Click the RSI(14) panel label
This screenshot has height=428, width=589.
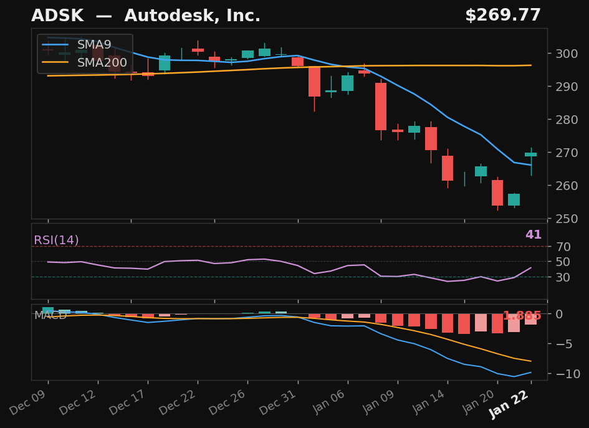[56, 240]
